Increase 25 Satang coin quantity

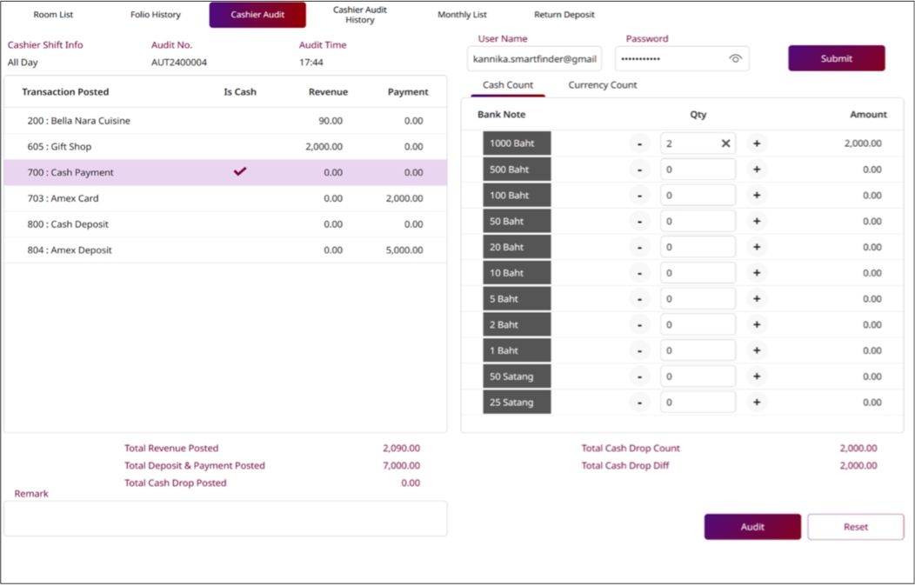tap(757, 403)
